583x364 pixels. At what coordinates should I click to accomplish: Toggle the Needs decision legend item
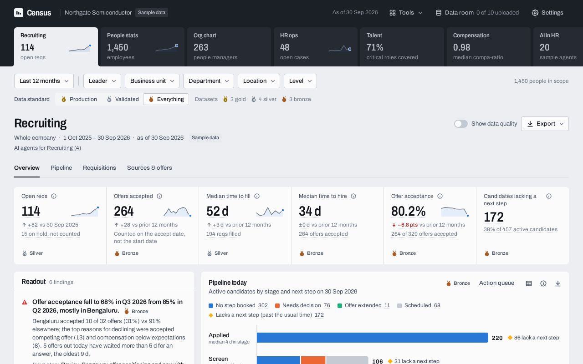(303, 305)
